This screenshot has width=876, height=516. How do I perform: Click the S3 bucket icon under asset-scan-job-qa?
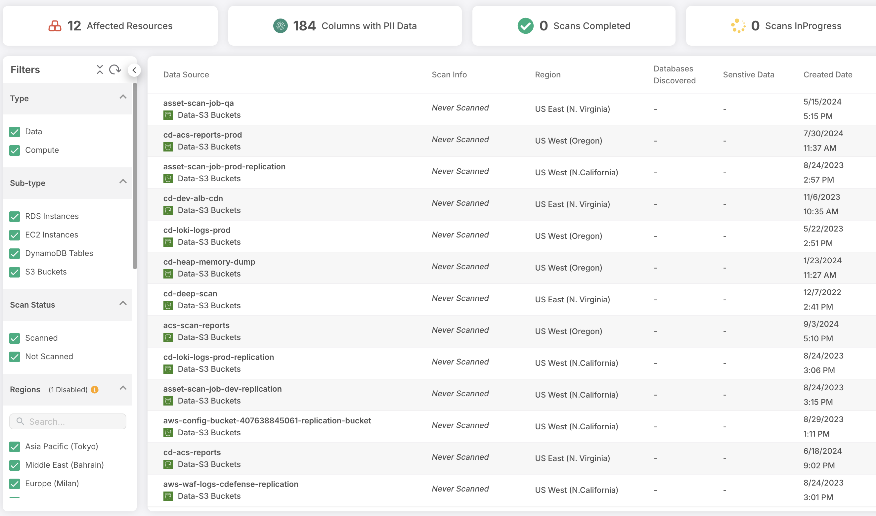coord(168,115)
